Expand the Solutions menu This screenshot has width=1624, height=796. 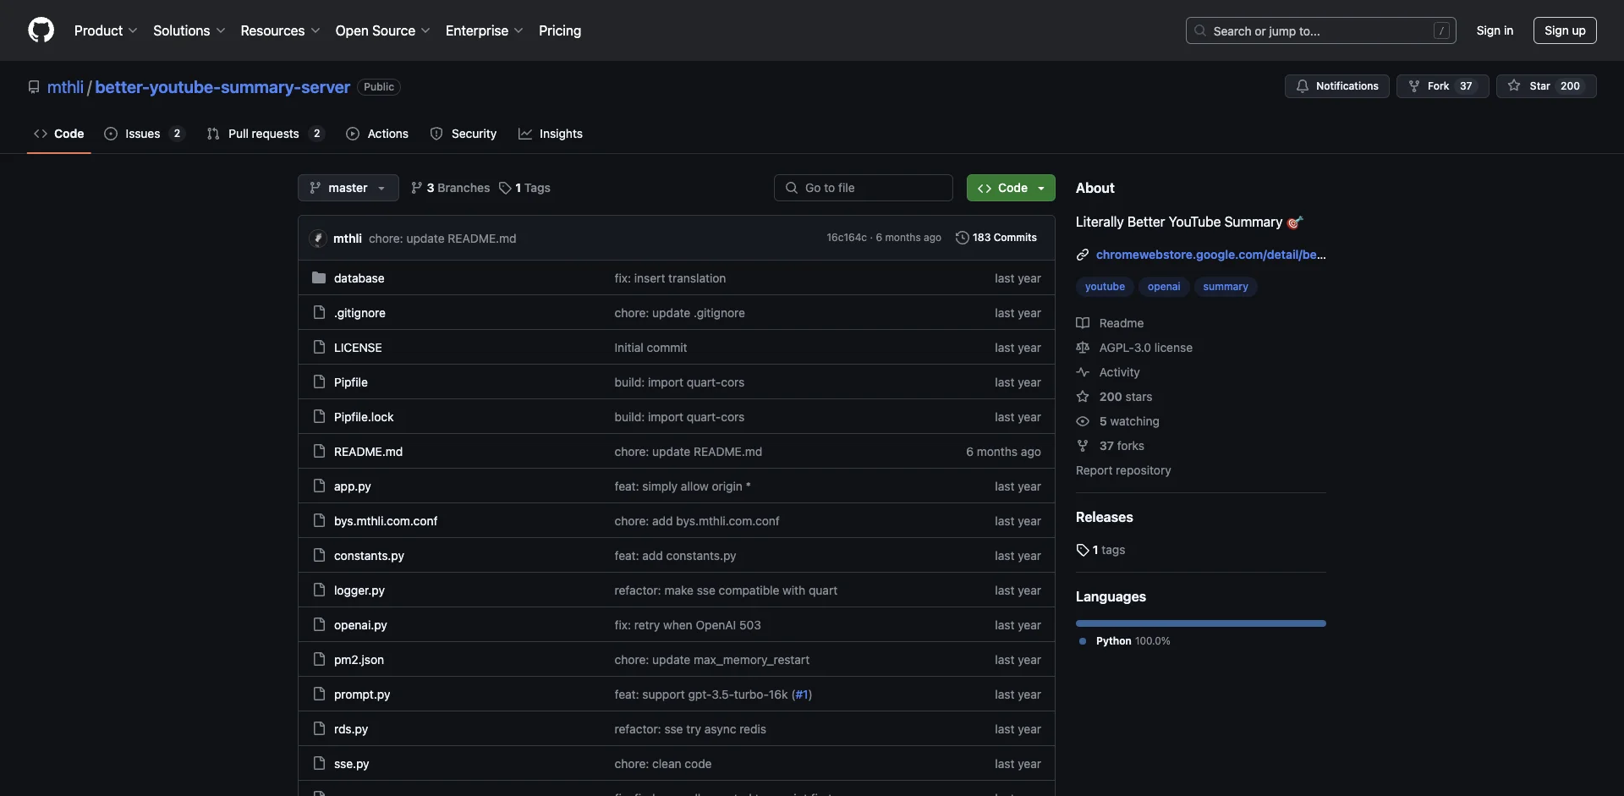tap(189, 30)
